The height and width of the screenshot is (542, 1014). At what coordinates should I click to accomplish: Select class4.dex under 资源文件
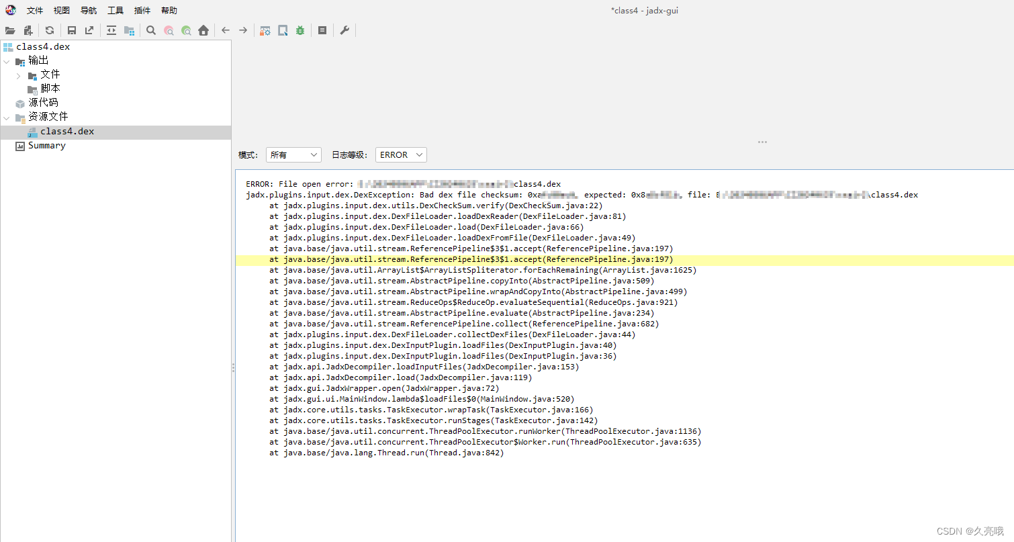[x=68, y=131]
